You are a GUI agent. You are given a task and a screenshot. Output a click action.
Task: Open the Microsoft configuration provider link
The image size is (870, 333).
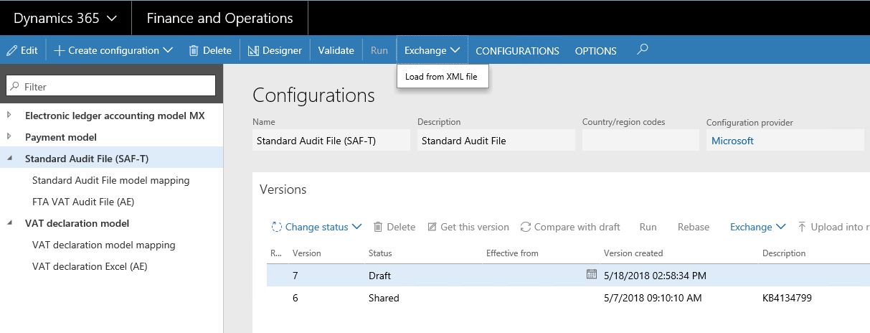pos(732,141)
